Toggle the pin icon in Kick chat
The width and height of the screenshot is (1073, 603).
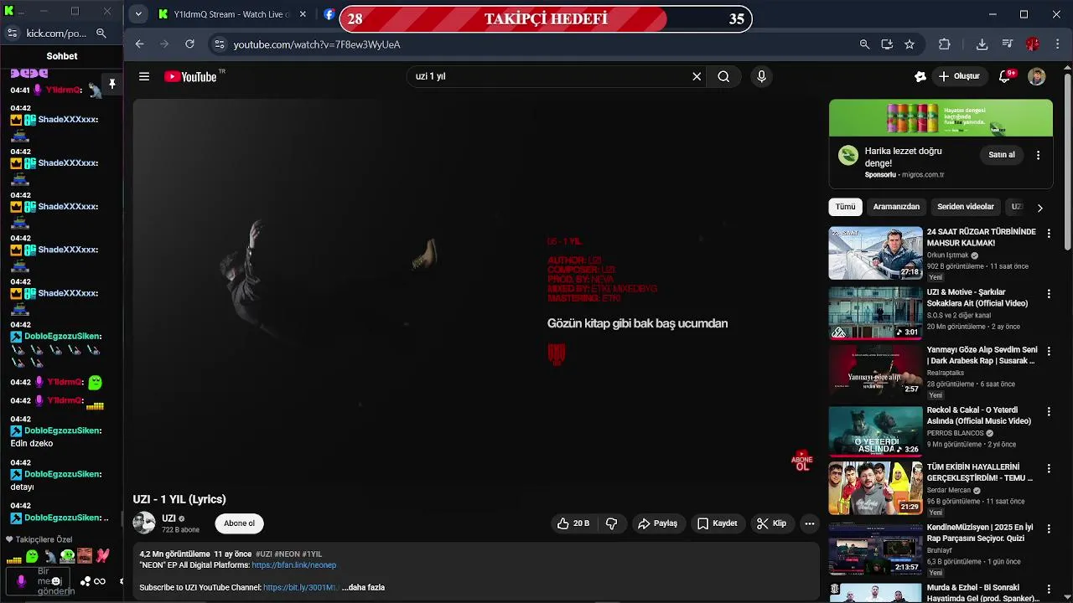point(111,84)
